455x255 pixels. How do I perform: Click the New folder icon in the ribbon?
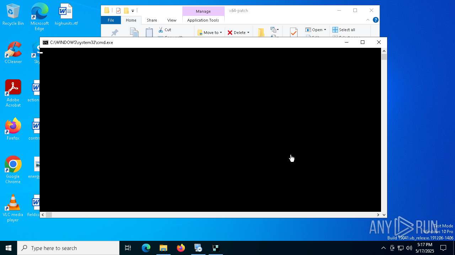[x=261, y=32]
